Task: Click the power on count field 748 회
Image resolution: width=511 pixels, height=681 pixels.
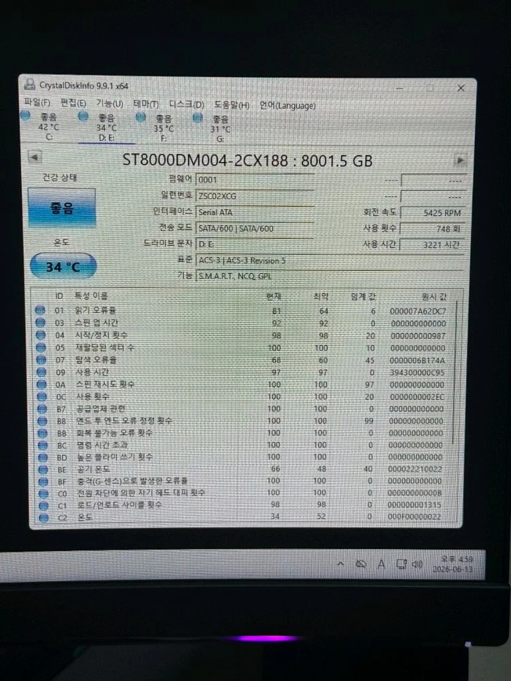Action: (x=433, y=228)
